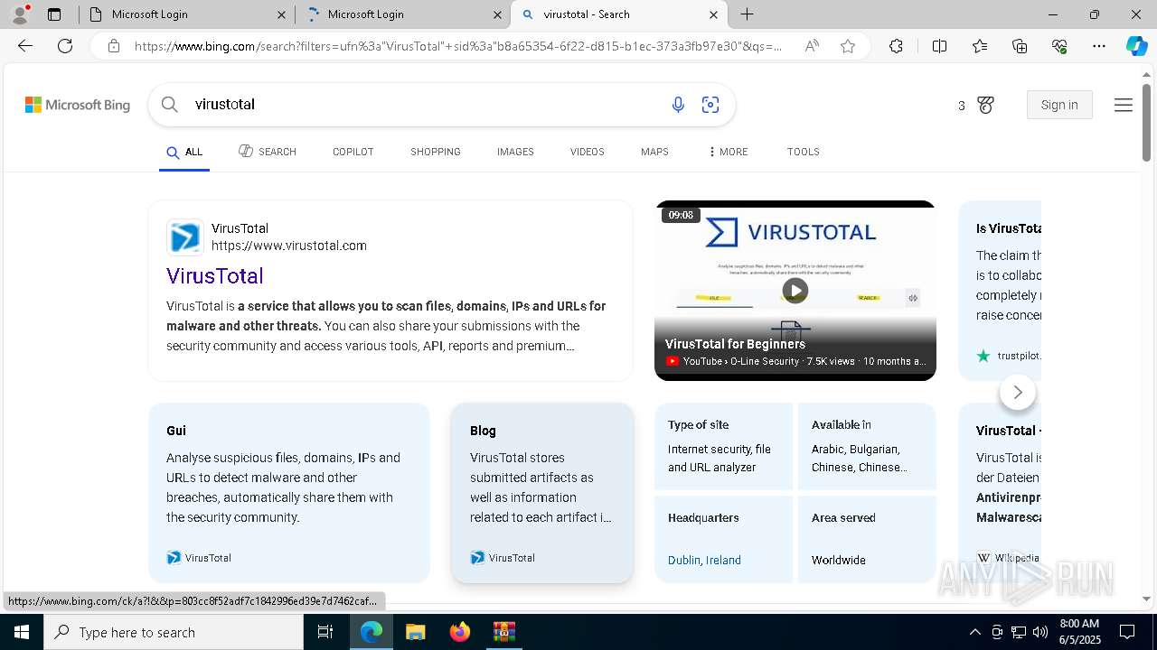Open File Explorer from taskbar

point(415,632)
